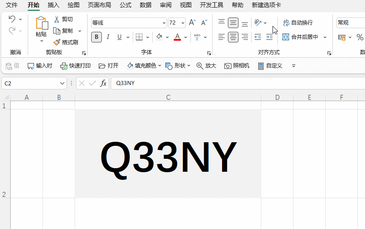Toggle Italic formatting on
365x229 pixels.
click(108, 37)
